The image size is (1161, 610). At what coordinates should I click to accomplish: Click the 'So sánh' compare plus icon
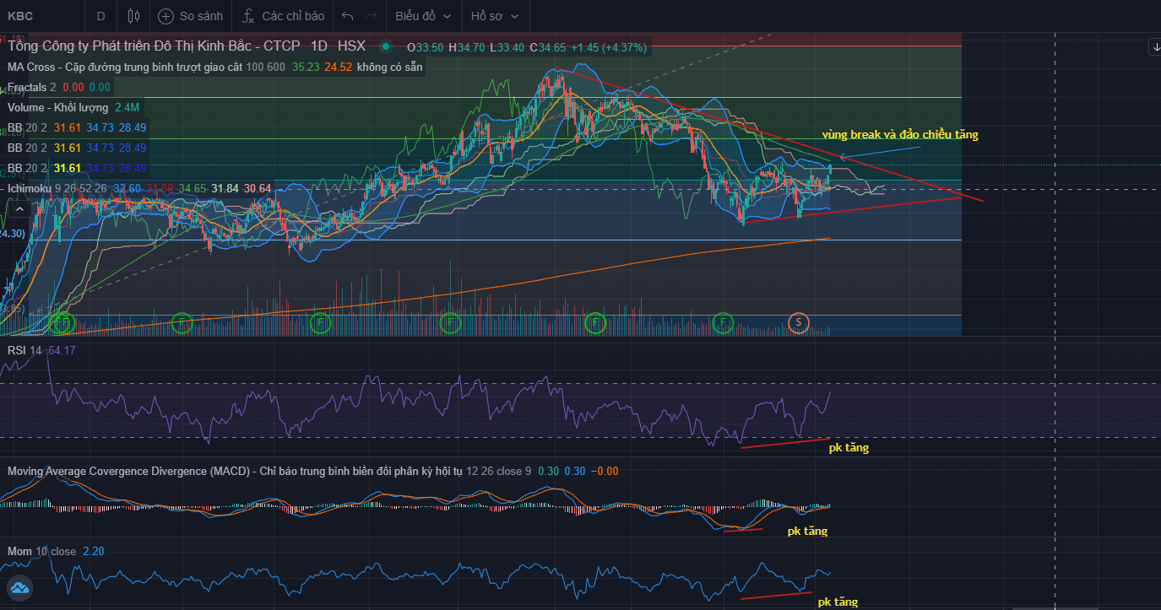tap(166, 16)
